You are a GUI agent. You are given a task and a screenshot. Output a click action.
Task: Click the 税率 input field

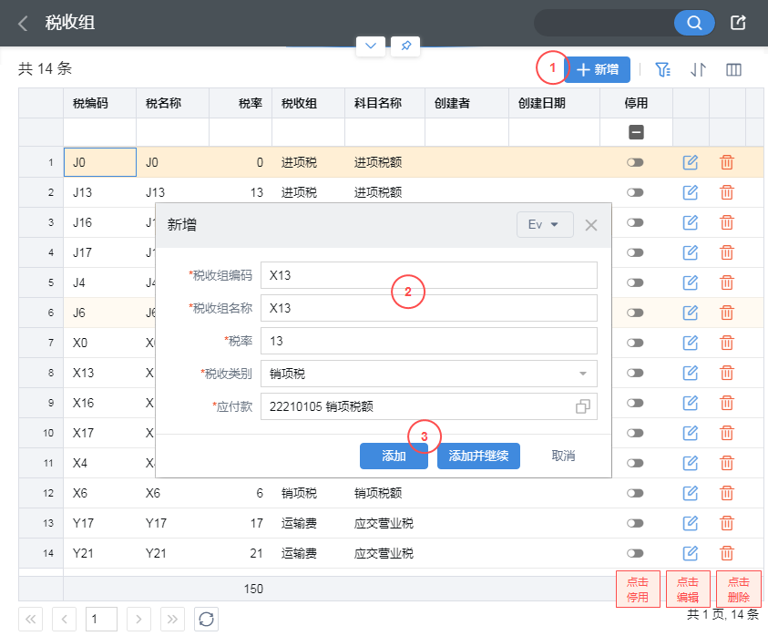(428, 341)
